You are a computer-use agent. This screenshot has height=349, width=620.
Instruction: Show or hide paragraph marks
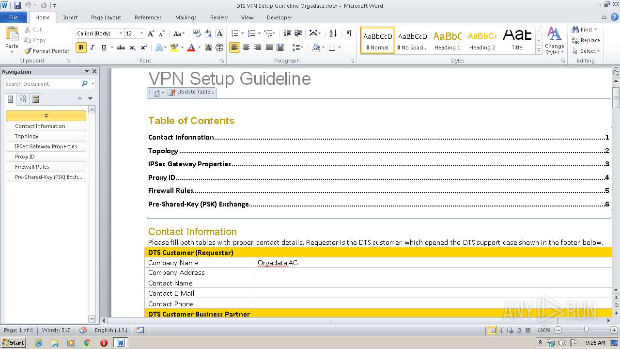(x=349, y=33)
